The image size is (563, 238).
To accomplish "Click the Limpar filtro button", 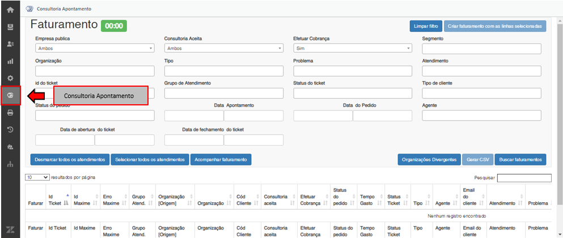I will click(x=425, y=26).
